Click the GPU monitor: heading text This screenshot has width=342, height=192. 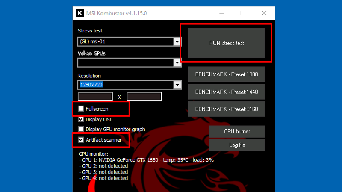pyautogui.click(x=93, y=154)
